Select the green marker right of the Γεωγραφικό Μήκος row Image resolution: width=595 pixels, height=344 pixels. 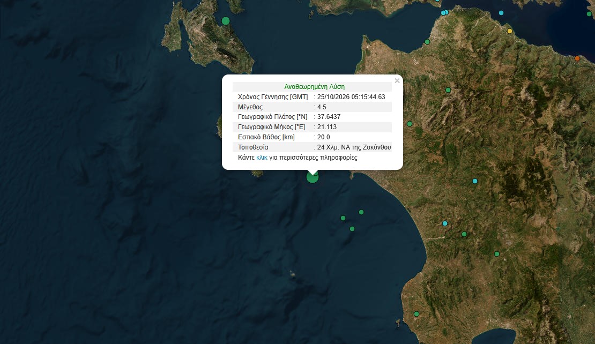coord(410,124)
